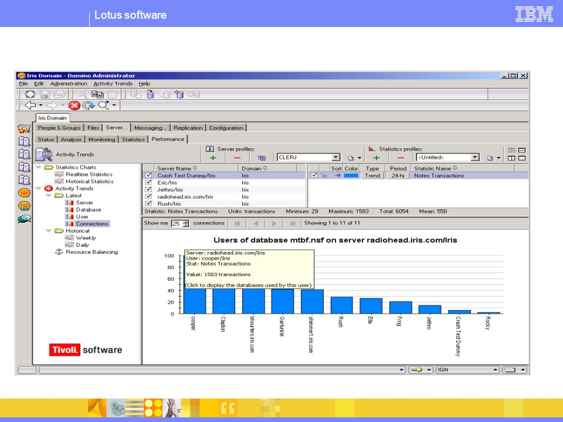The height and width of the screenshot is (422, 563).
Task: Switch to the Replication tab
Action: 188,128
